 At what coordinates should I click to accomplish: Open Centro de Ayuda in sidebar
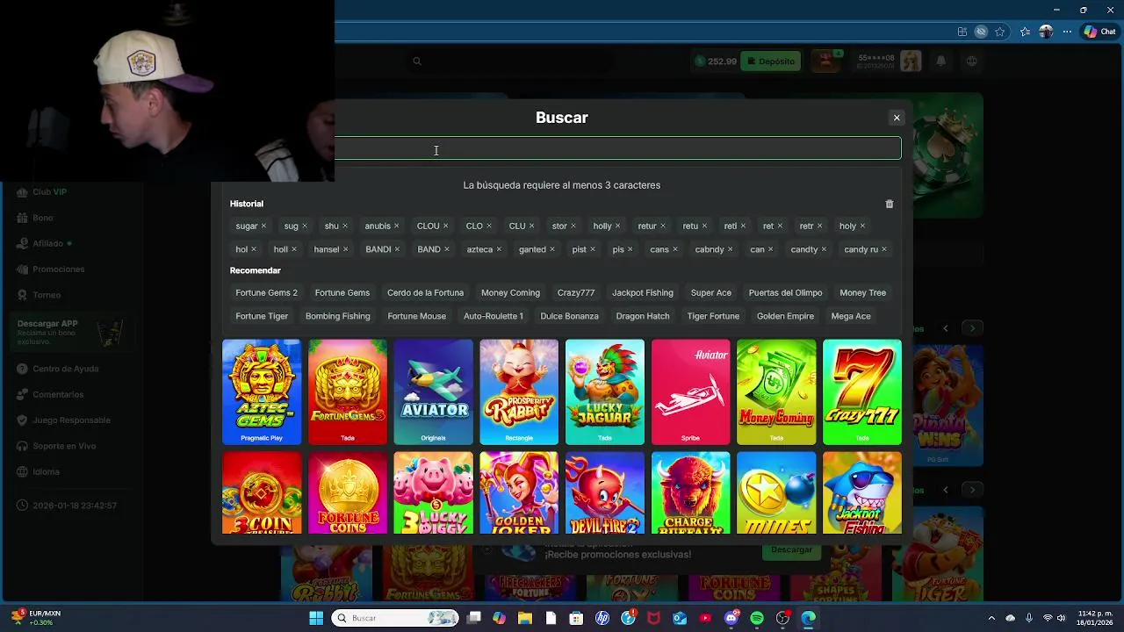coord(65,369)
